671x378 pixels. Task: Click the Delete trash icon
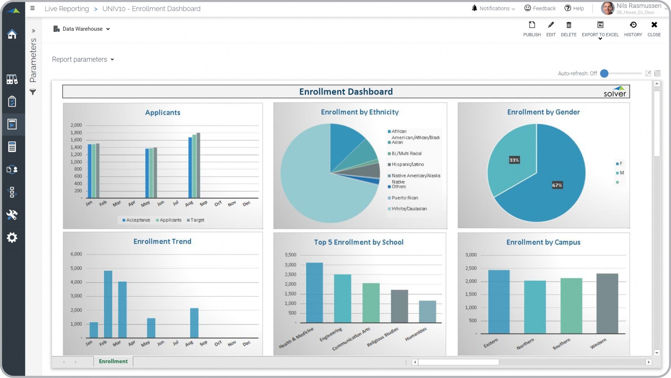[569, 25]
